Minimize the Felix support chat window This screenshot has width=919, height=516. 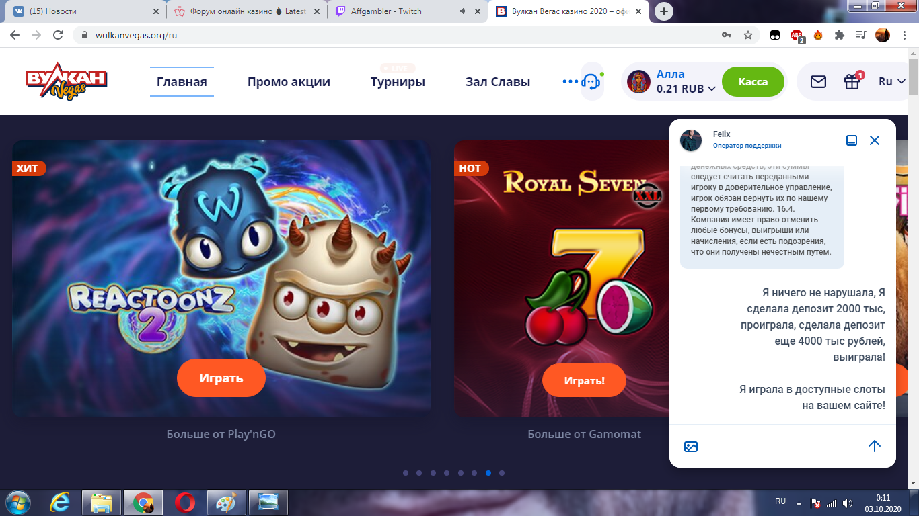[x=852, y=140]
